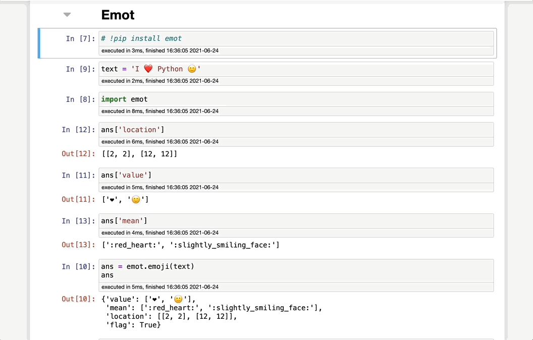
Task: Place cursor in ans['location'] cell
Action: [296, 130]
